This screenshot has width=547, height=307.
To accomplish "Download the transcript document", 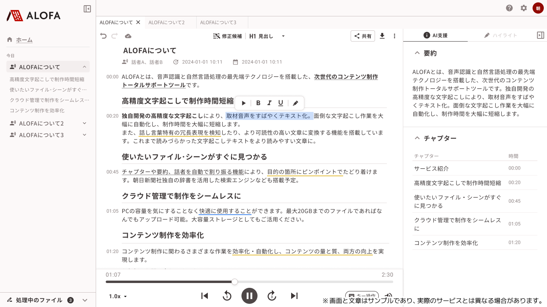I will (x=382, y=36).
